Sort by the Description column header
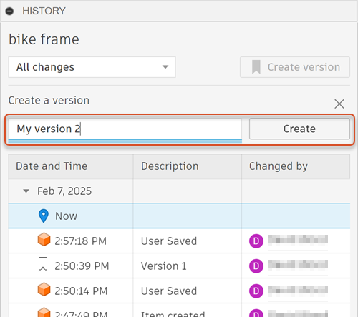The height and width of the screenshot is (317, 358). pyautogui.click(x=188, y=166)
